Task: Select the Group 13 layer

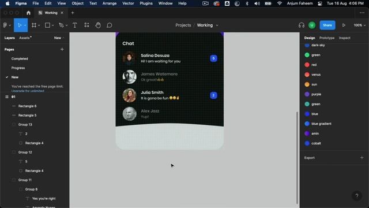Action: [25, 125]
